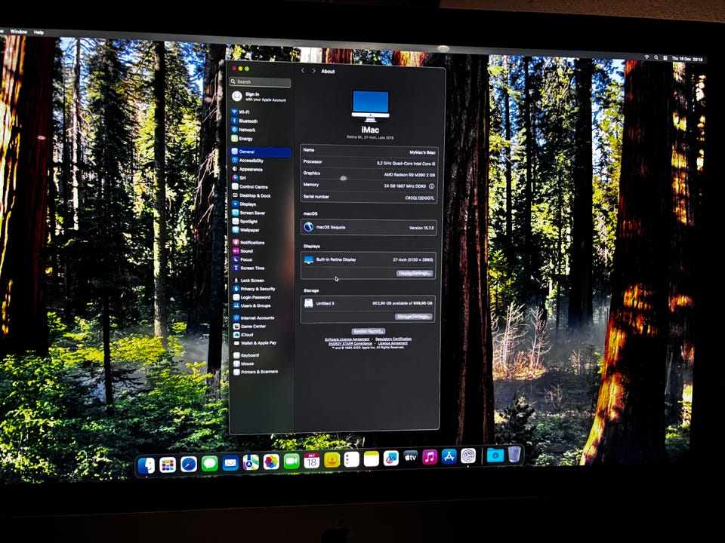
Task: Sign in with your Apple Account
Action: click(260, 97)
